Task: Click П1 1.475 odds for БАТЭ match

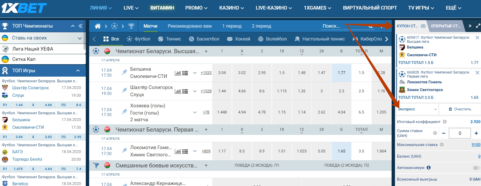Action: pos(14,169)
